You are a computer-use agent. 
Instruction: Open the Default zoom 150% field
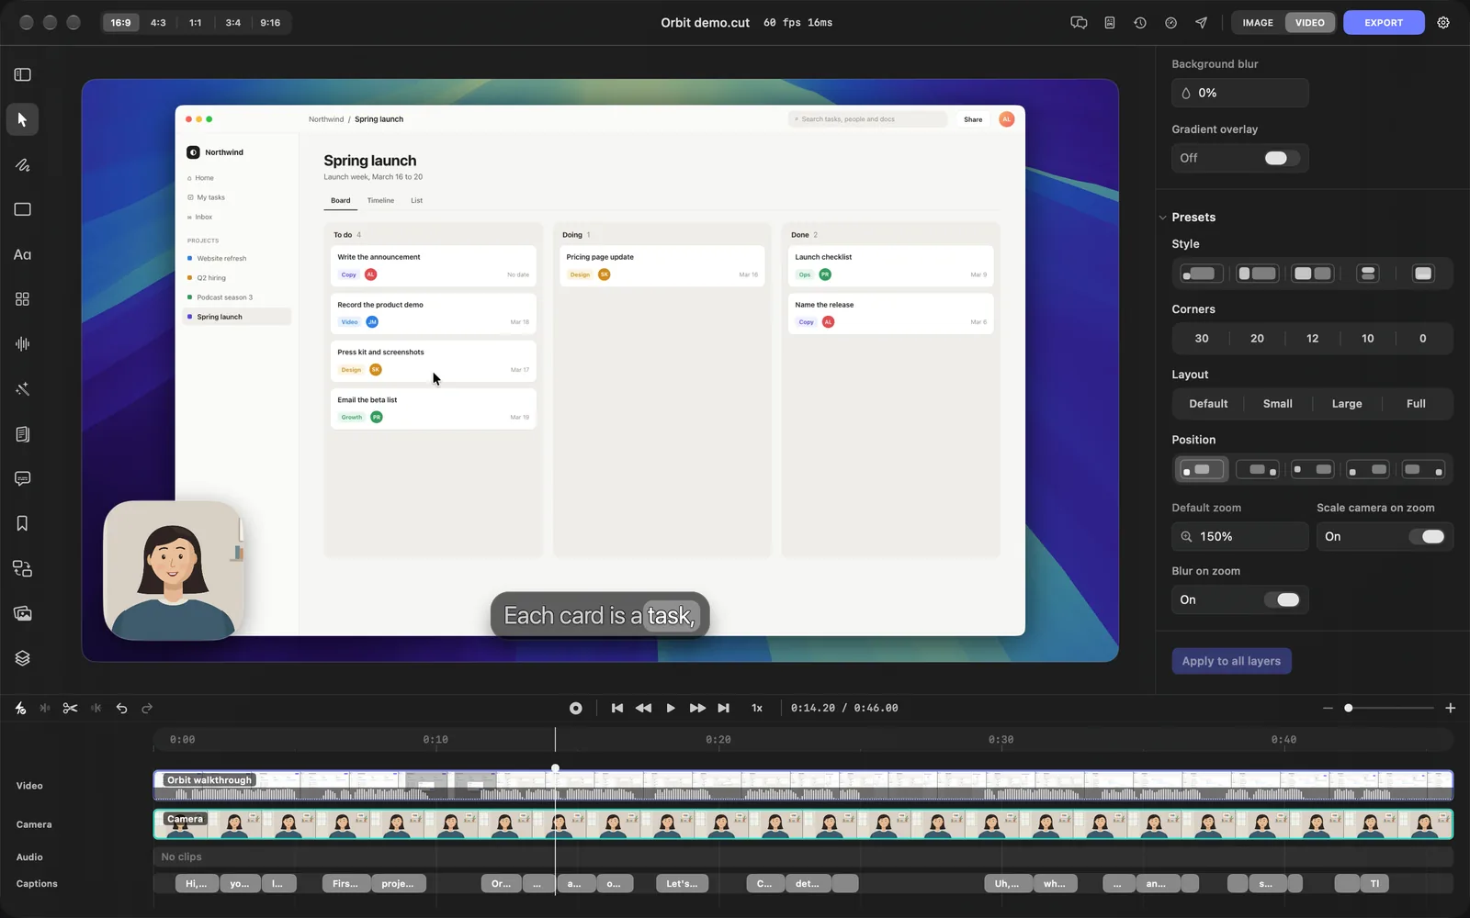point(1239,537)
